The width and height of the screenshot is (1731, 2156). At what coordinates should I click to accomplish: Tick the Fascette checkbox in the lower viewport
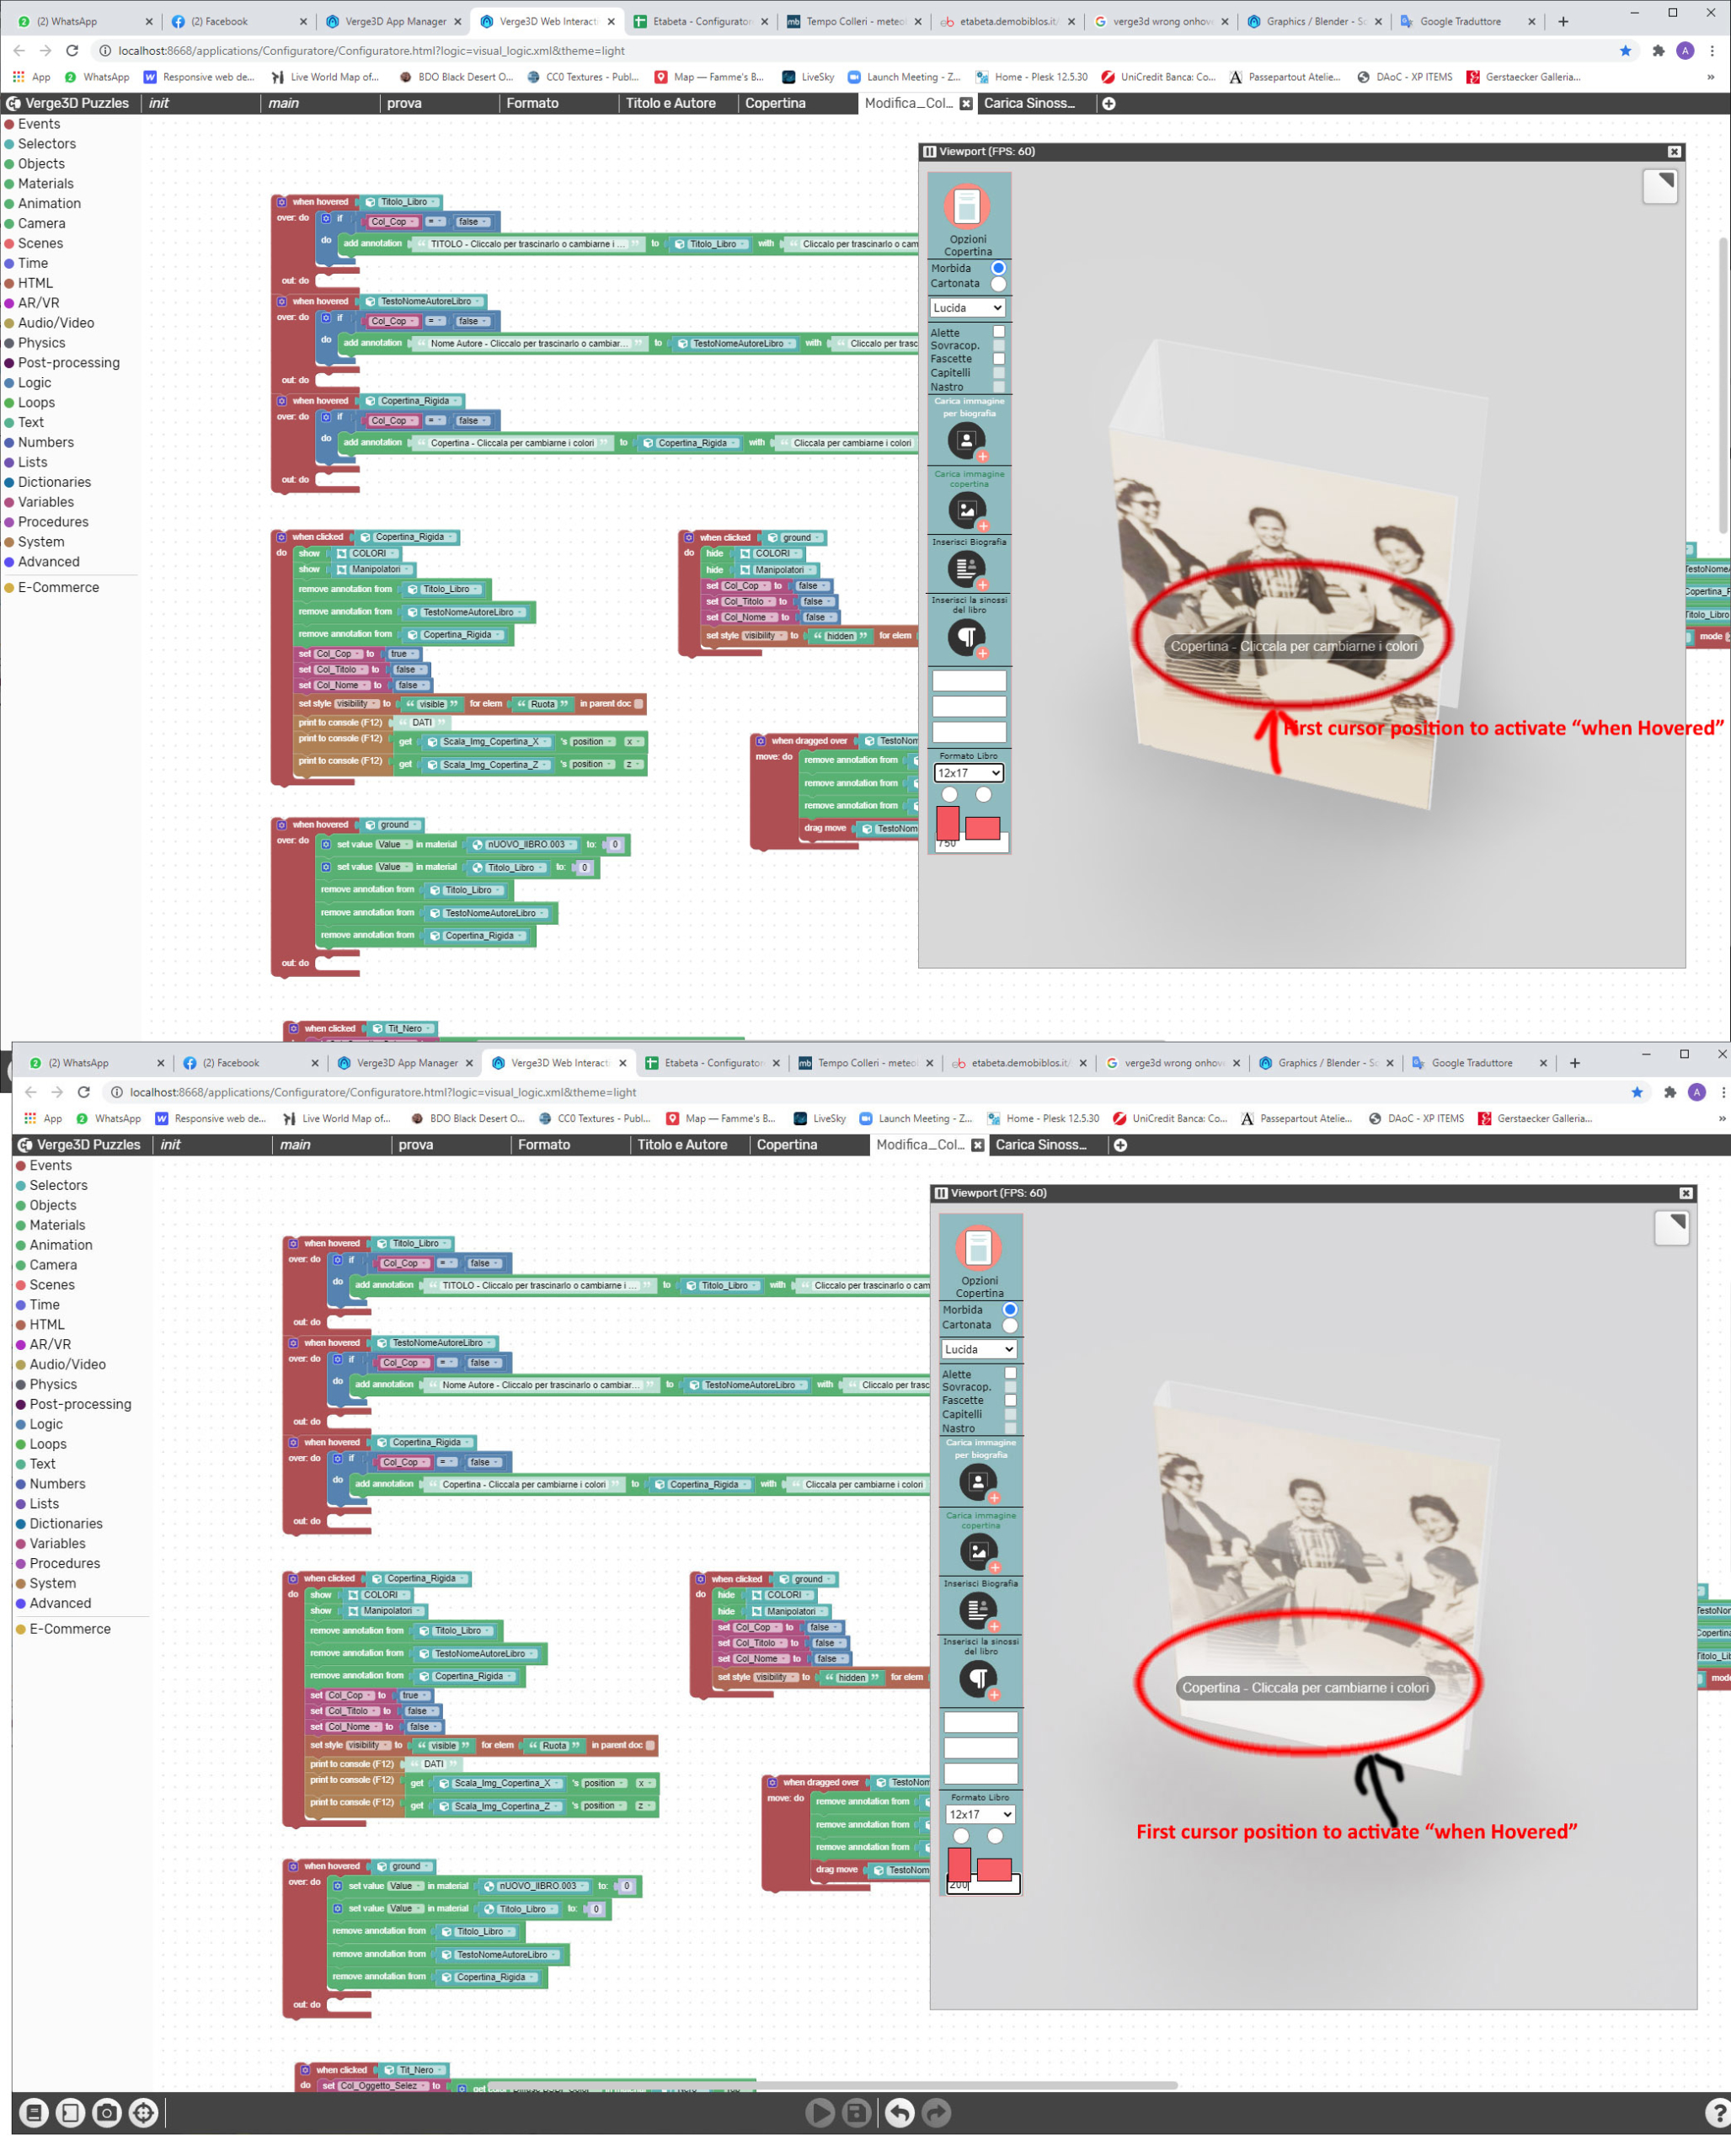pos(1010,1400)
